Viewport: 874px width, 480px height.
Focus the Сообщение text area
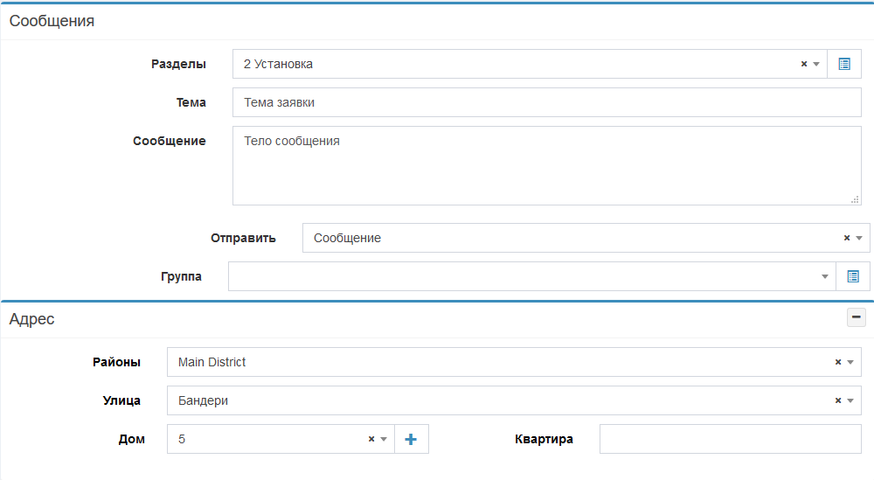click(x=546, y=165)
